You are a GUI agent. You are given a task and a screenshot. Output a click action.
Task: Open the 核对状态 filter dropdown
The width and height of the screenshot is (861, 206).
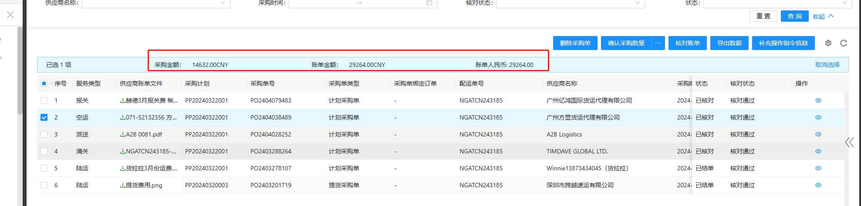[x=570, y=3]
